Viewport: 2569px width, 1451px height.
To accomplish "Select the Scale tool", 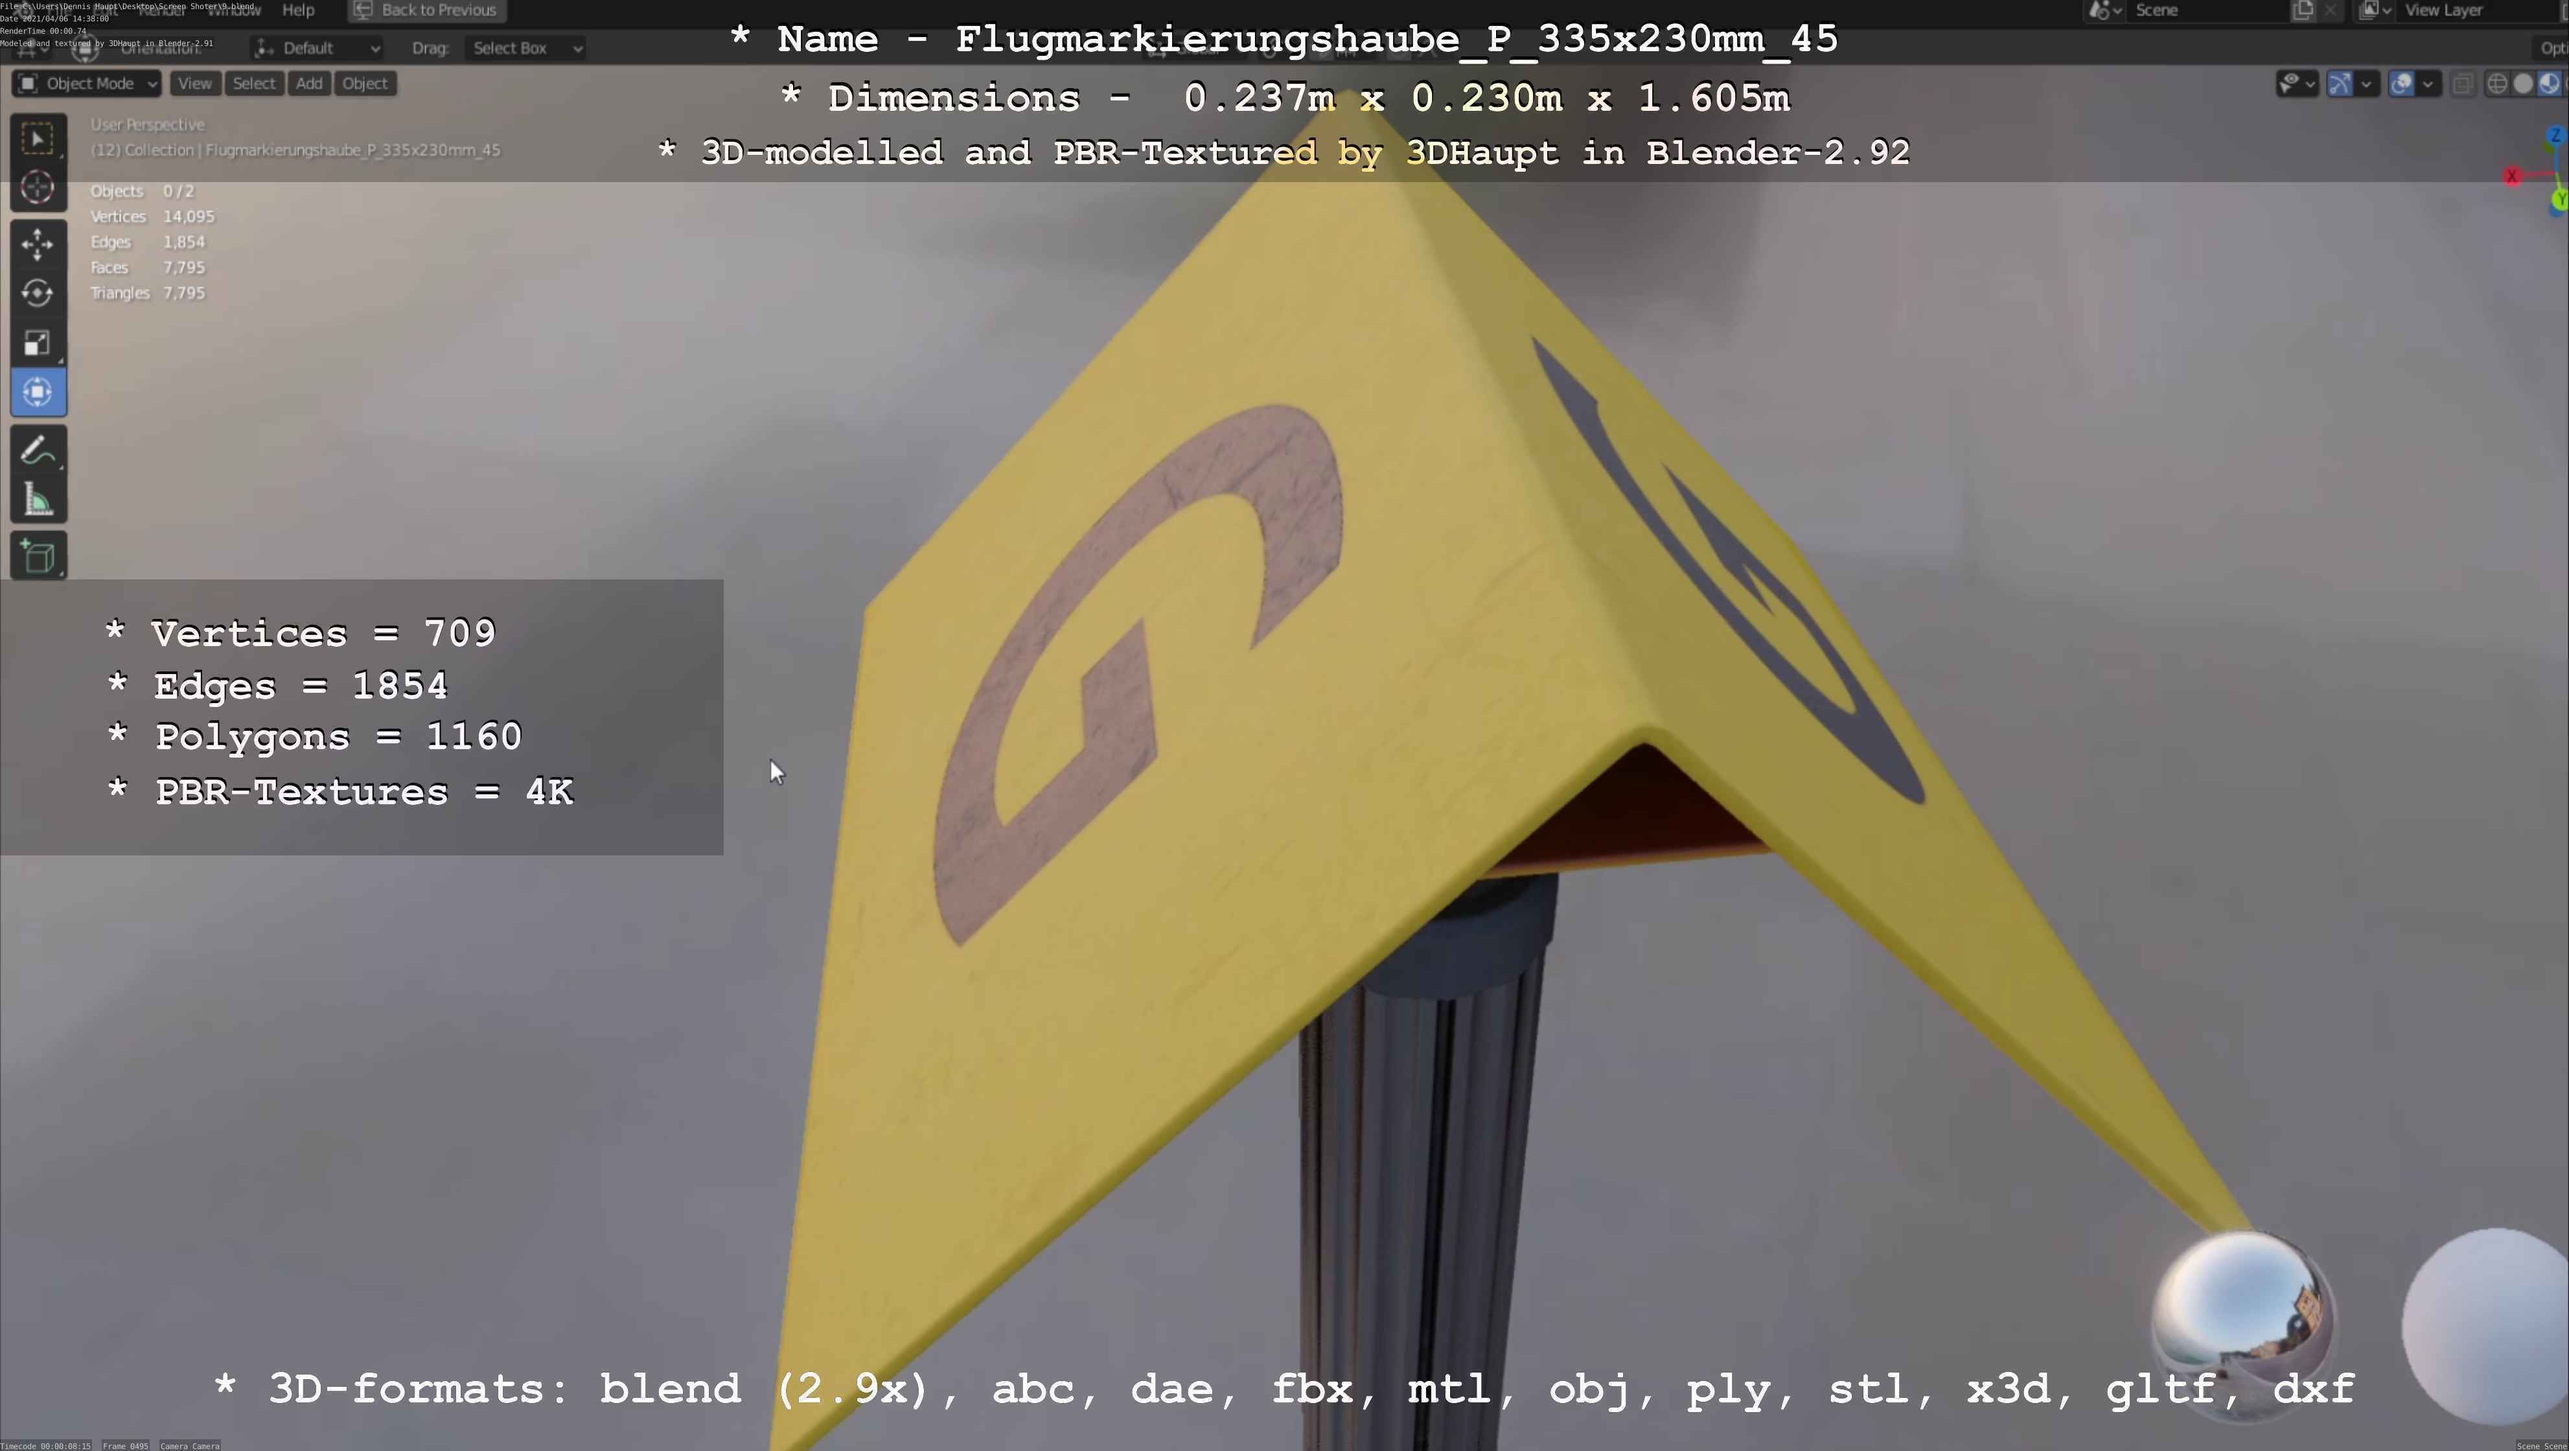I will 38,343.
